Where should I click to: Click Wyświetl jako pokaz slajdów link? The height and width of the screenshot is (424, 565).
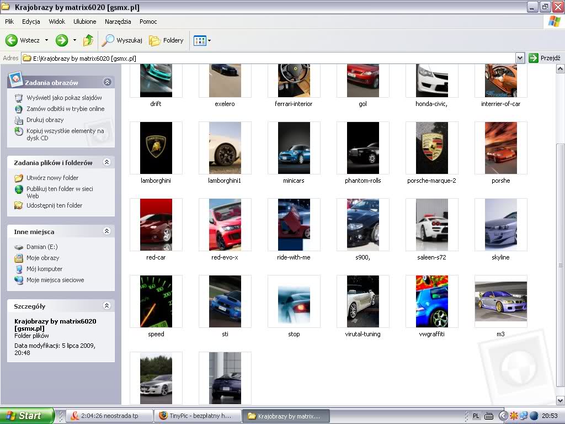pos(64,98)
